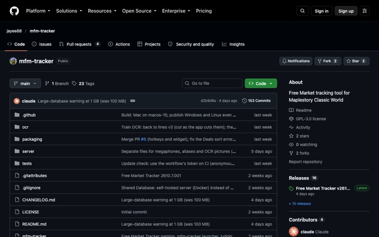Open the Pricing page

click(204, 11)
